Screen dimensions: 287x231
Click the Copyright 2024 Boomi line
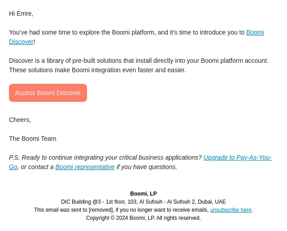(143, 218)
